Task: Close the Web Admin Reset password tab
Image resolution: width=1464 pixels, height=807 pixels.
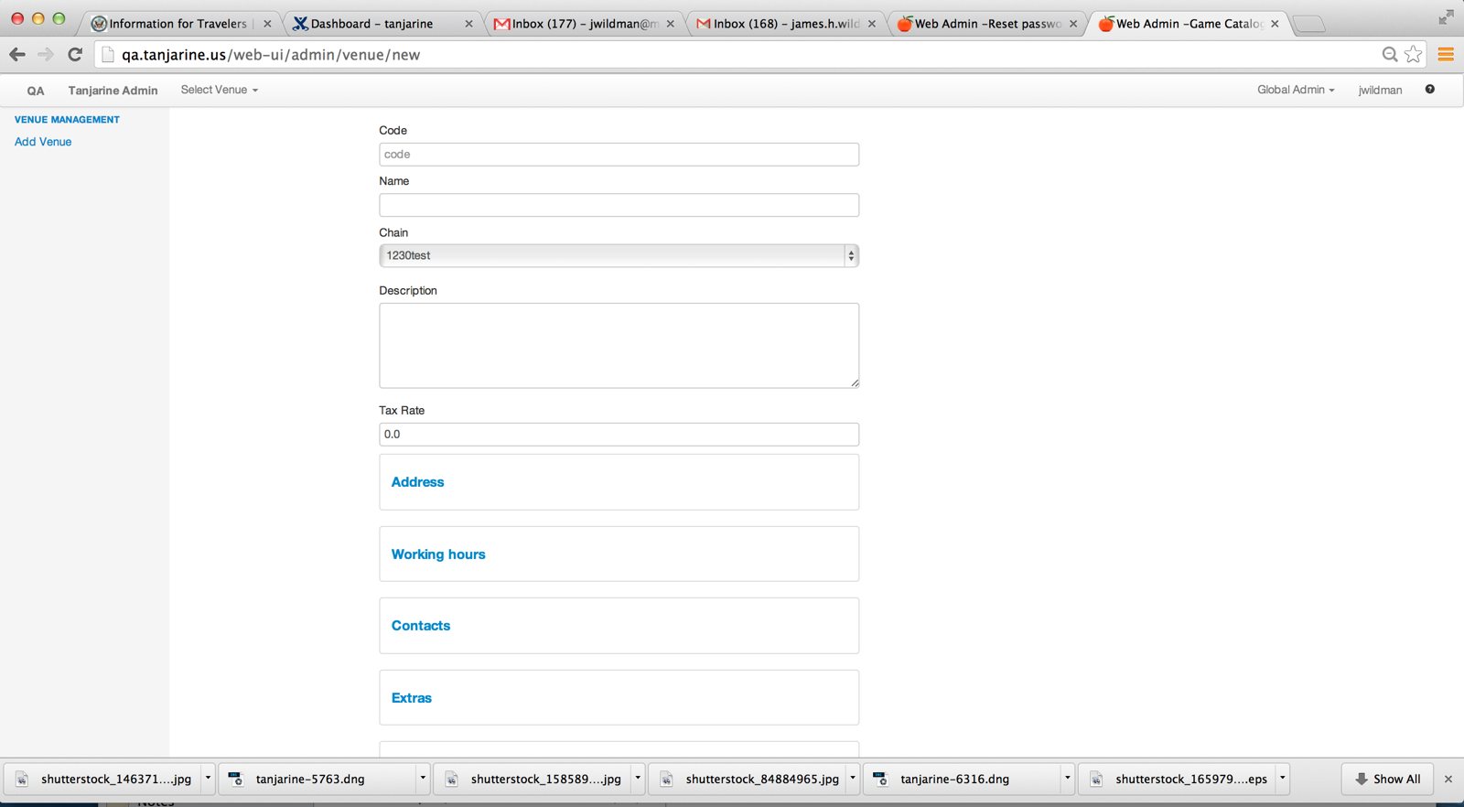Action: (x=1073, y=24)
